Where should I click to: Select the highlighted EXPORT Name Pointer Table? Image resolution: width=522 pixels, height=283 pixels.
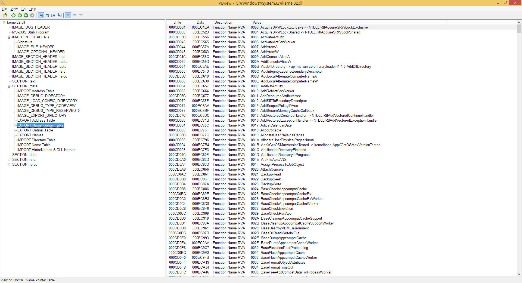pyautogui.click(x=41, y=125)
